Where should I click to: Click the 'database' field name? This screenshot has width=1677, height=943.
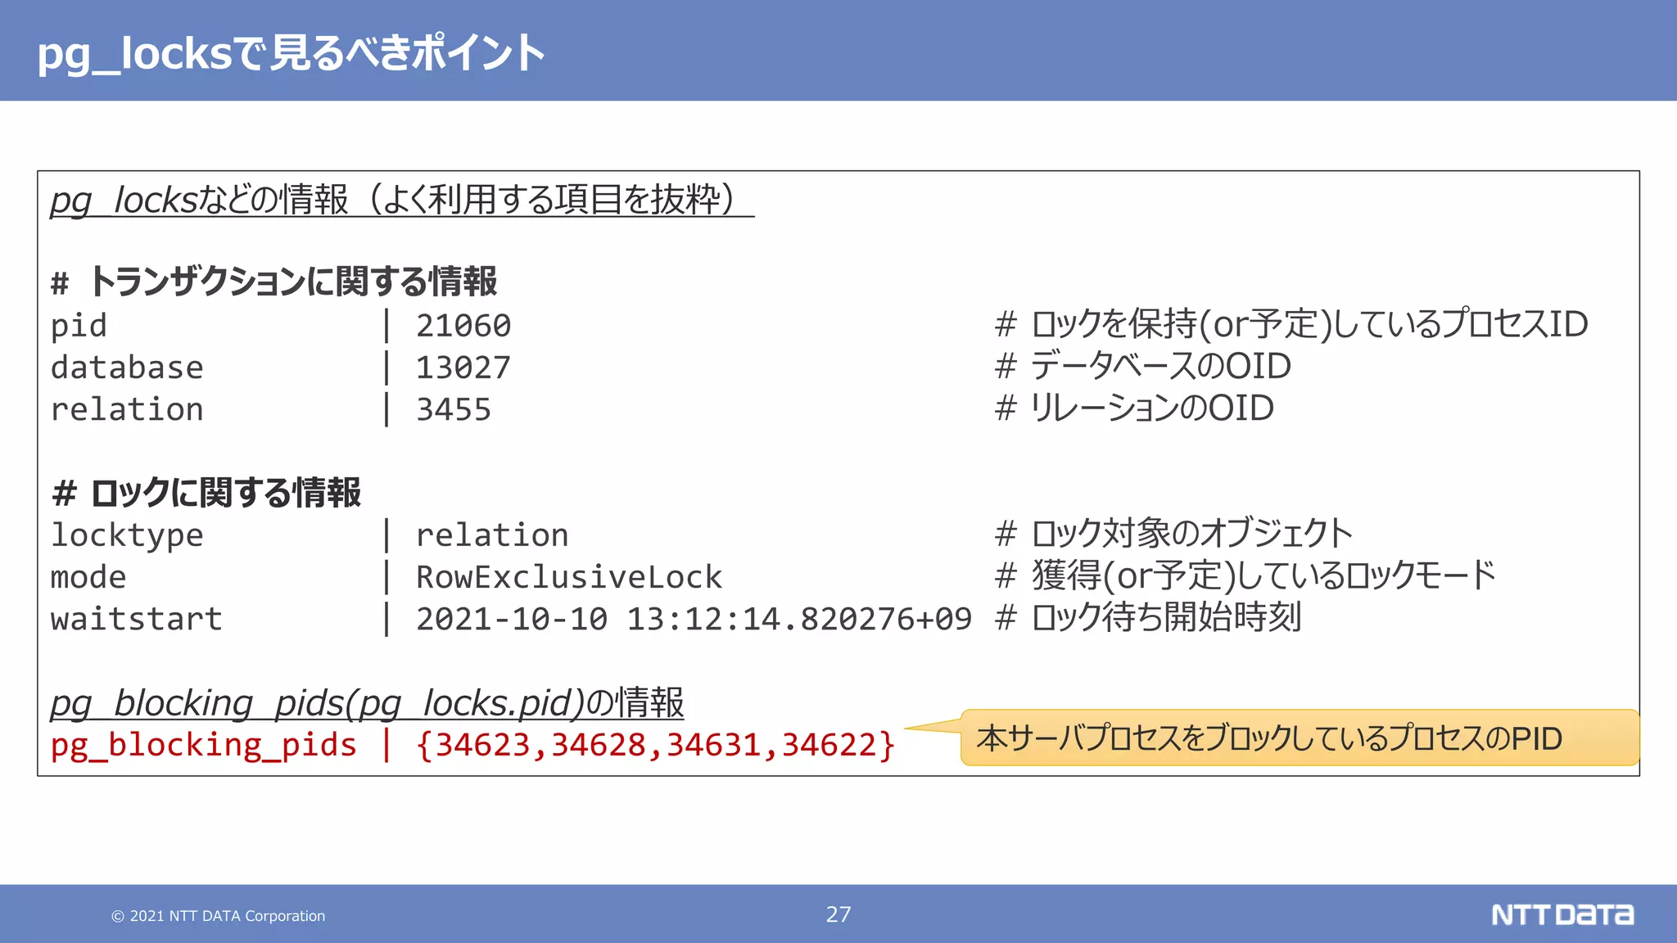tap(127, 368)
